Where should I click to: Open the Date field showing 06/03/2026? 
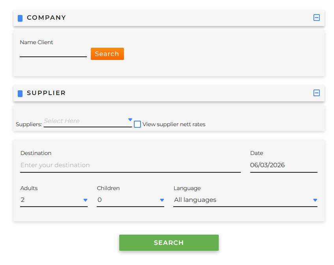[x=283, y=165]
